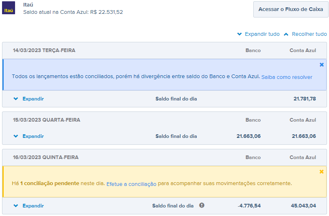Select 14/03/2023 TERÇA-FEIRA header
The width and height of the screenshot is (329, 216).
[x=44, y=50]
